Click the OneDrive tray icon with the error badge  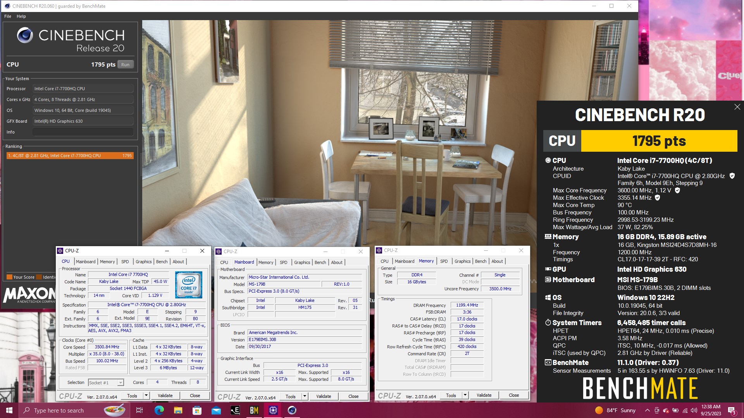[666, 410]
